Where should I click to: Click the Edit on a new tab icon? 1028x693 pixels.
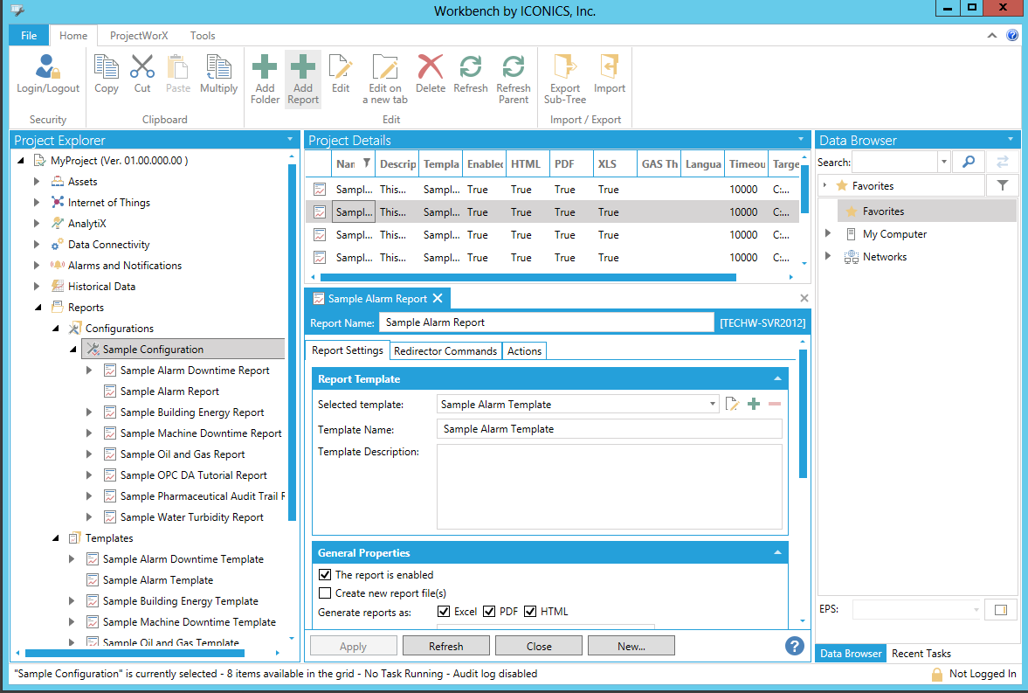pos(385,78)
